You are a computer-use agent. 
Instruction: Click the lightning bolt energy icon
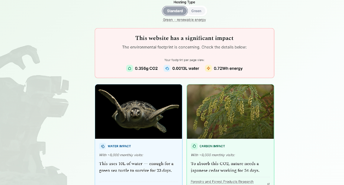point(208,68)
